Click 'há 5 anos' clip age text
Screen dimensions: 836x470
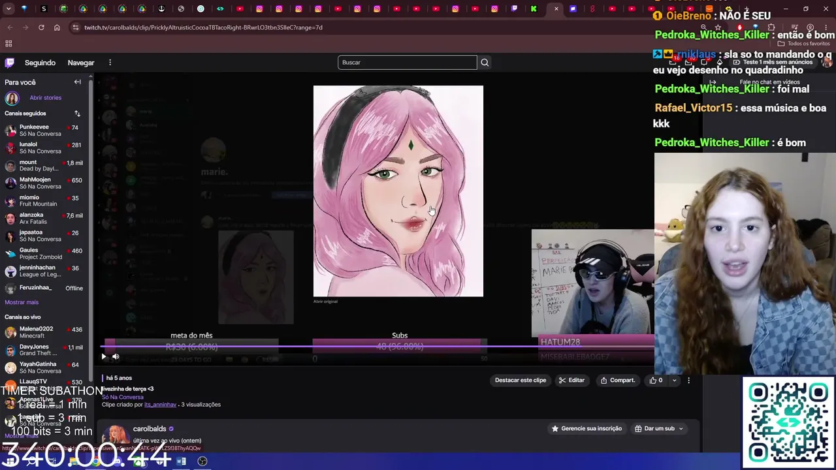[119, 378]
